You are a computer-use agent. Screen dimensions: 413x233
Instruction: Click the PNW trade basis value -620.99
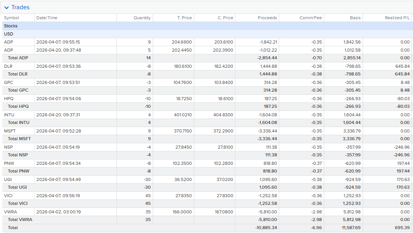tap(353, 163)
